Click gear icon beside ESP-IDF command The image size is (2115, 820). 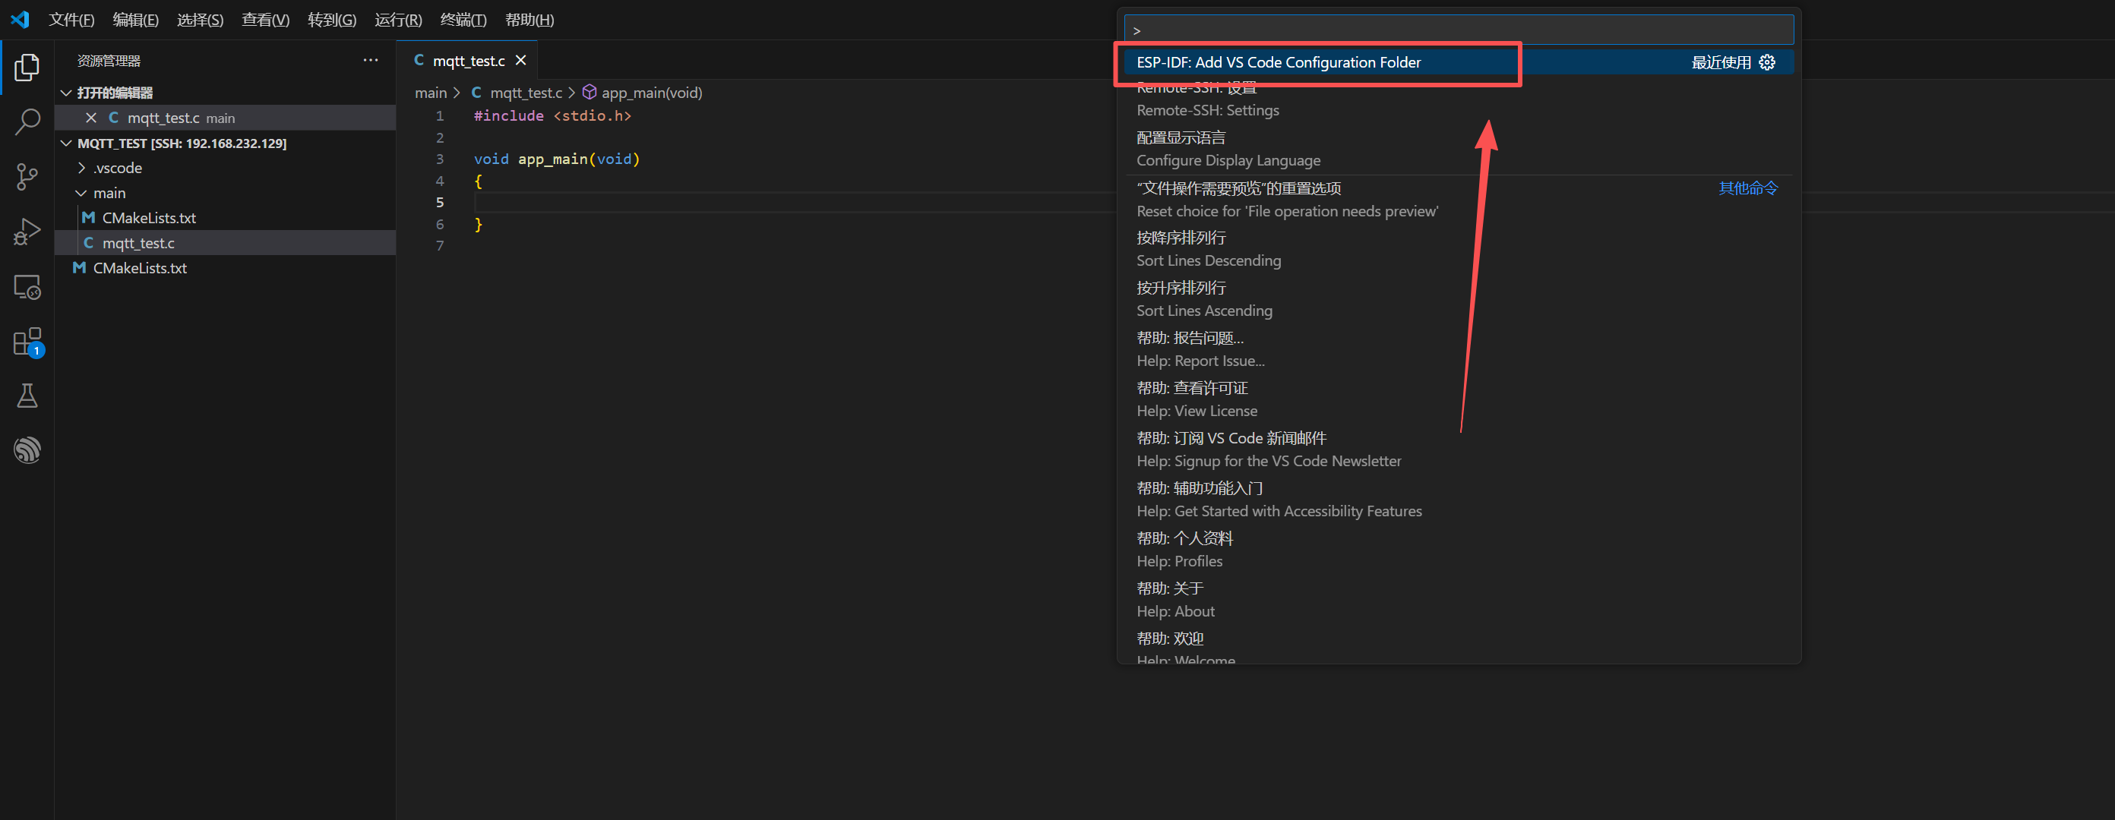(x=1767, y=62)
